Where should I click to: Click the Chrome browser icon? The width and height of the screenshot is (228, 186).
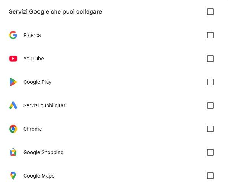click(x=13, y=129)
